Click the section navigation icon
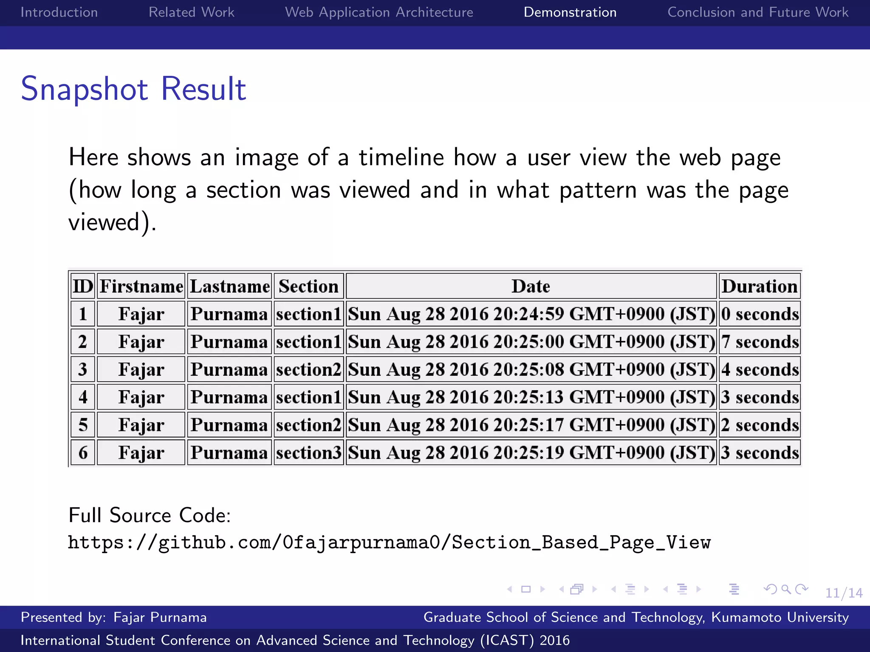The width and height of the screenshot is (870, 652). 682,589
